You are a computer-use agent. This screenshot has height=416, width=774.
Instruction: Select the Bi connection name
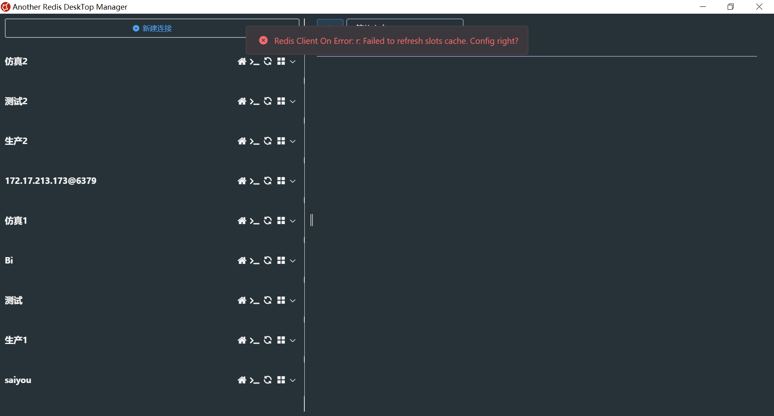click(9, 260)
